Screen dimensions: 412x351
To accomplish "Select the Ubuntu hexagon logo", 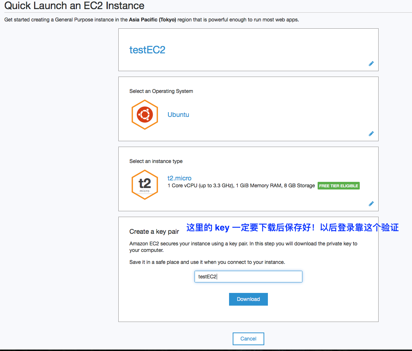I will tap(144, 115).
